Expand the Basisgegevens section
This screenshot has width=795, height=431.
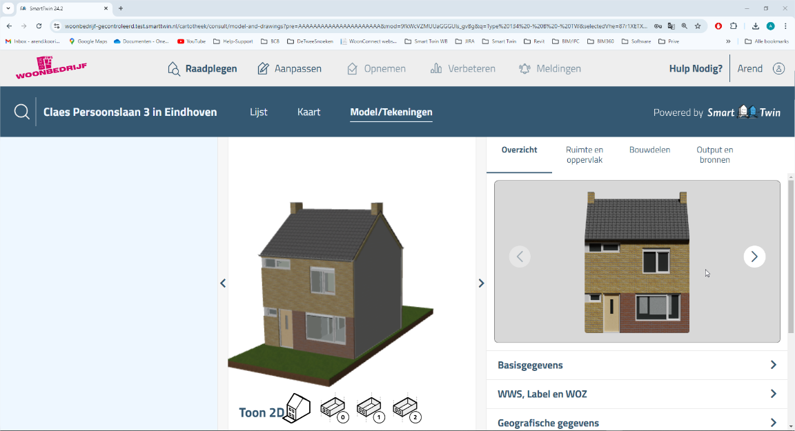point(637,365)
